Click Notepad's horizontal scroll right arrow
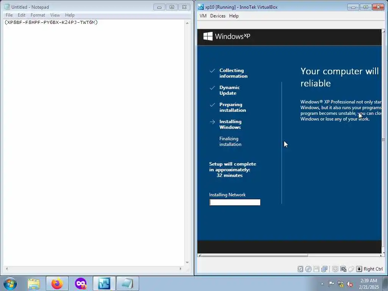The image size is (388, 291). pyautogui.click(x=180, y=269)
